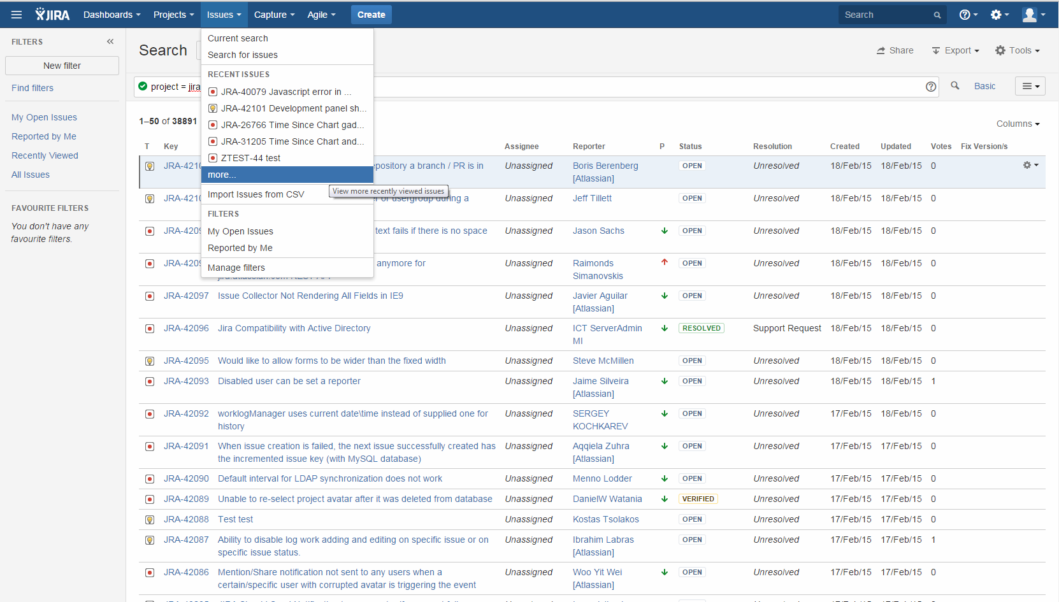
Task: Open the My Open Issues sidebar filter
Action: (x=44, y=117)
